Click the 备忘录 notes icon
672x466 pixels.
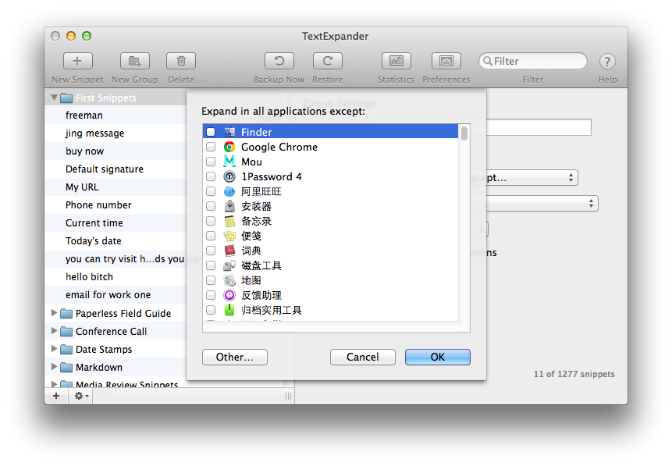click(229, 221)
